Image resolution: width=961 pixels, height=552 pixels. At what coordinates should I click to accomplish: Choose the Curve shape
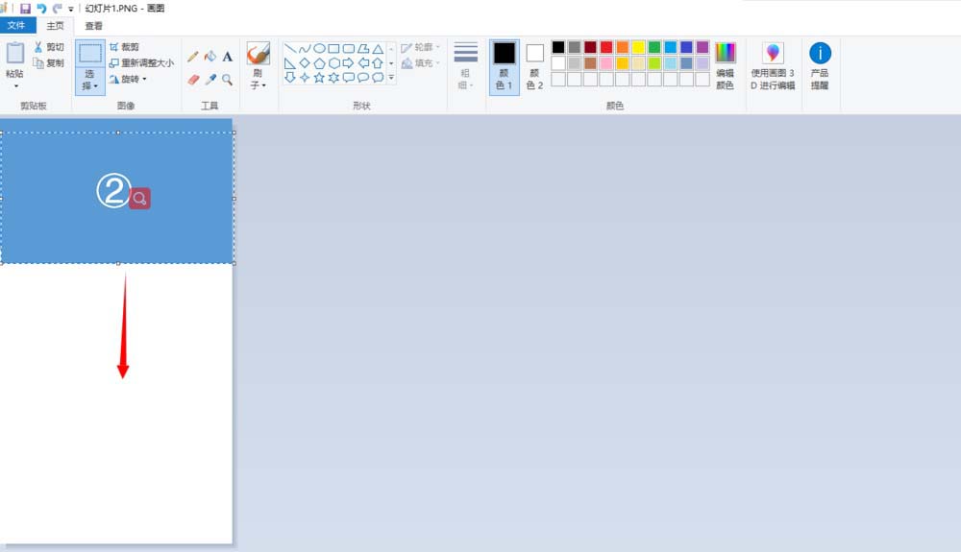305,48
